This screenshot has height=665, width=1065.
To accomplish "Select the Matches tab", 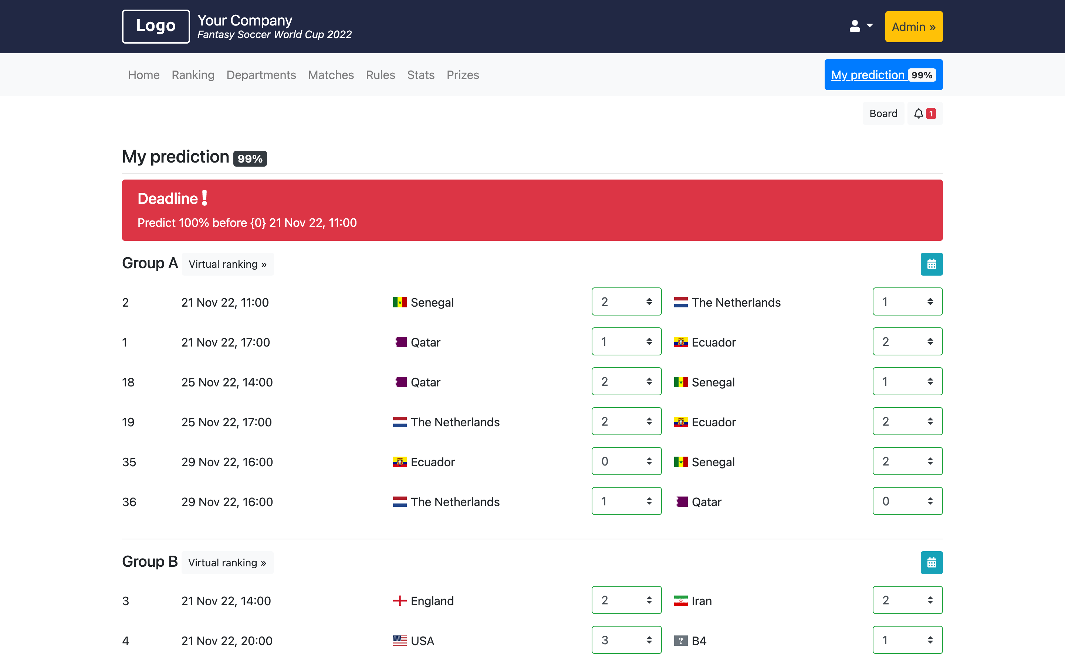I will [331, 74].
